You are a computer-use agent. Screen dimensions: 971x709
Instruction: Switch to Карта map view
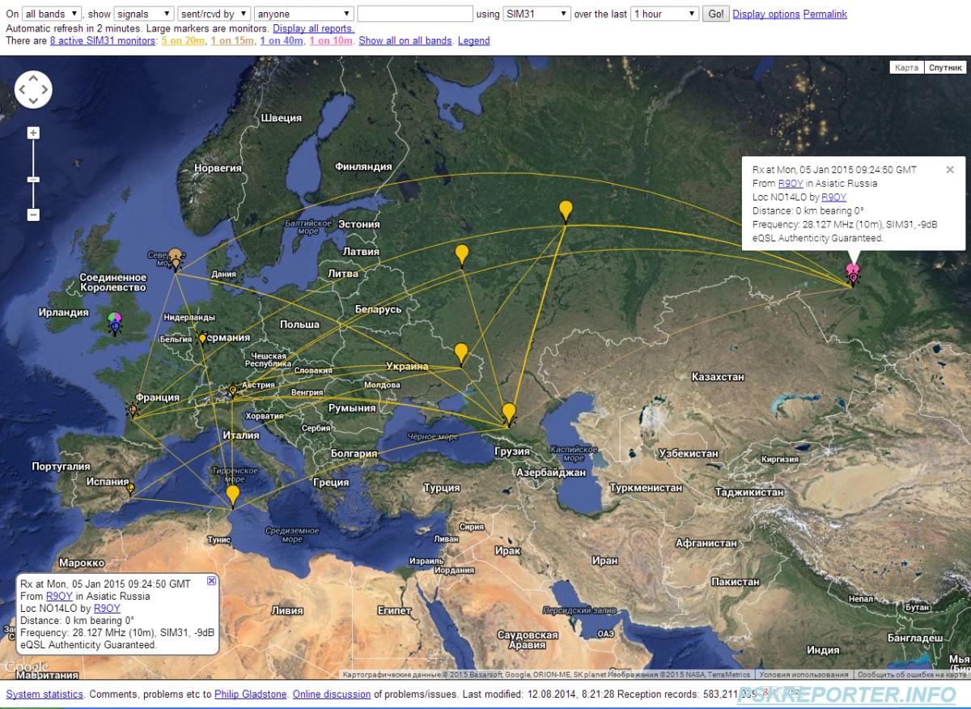(x=906, y=68)
